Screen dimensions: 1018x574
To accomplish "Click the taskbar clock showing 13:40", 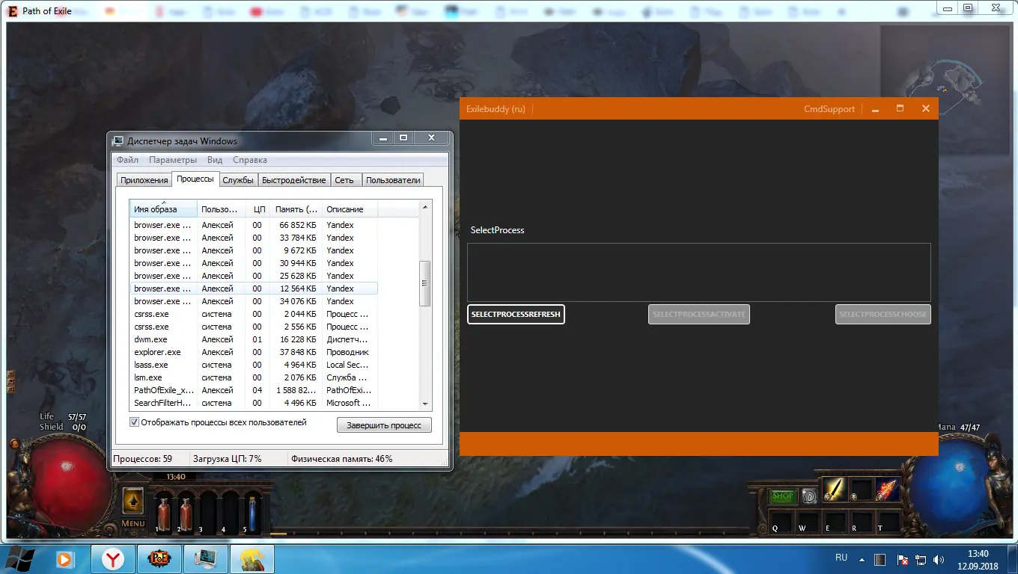I will [x=978, y=559].
